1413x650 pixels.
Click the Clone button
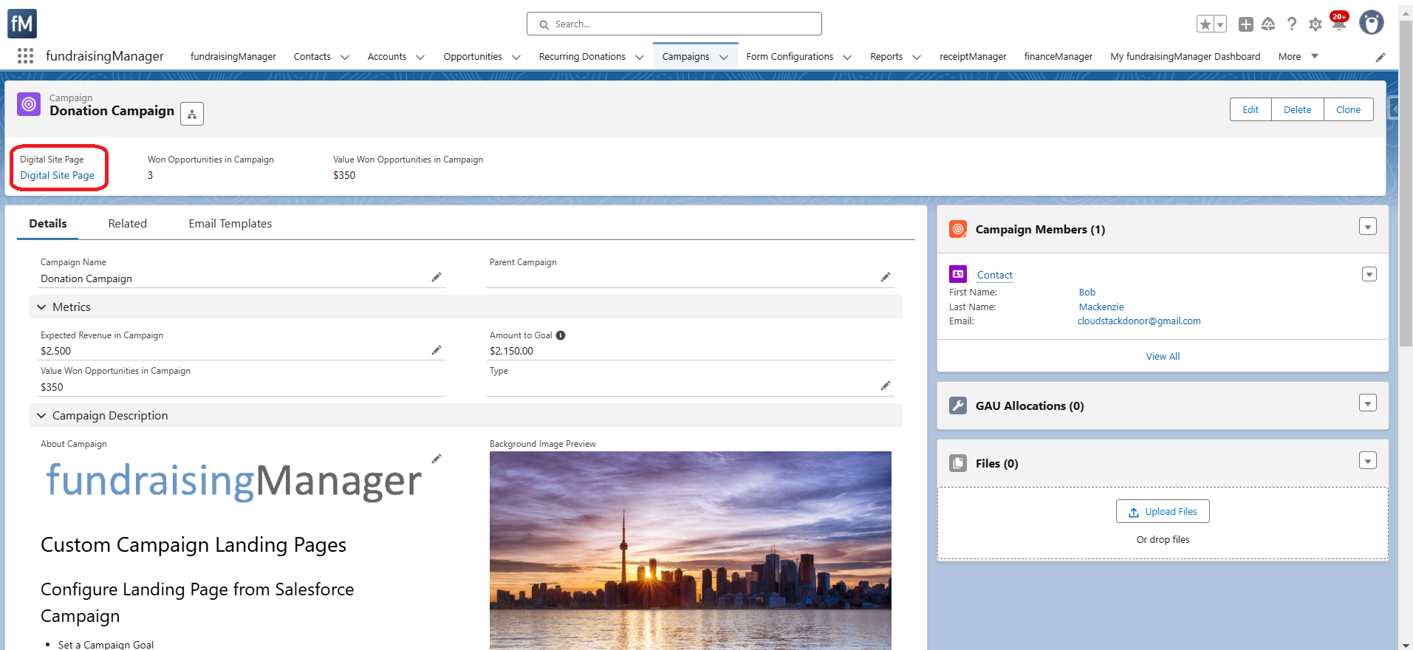tap(1348, 109)
